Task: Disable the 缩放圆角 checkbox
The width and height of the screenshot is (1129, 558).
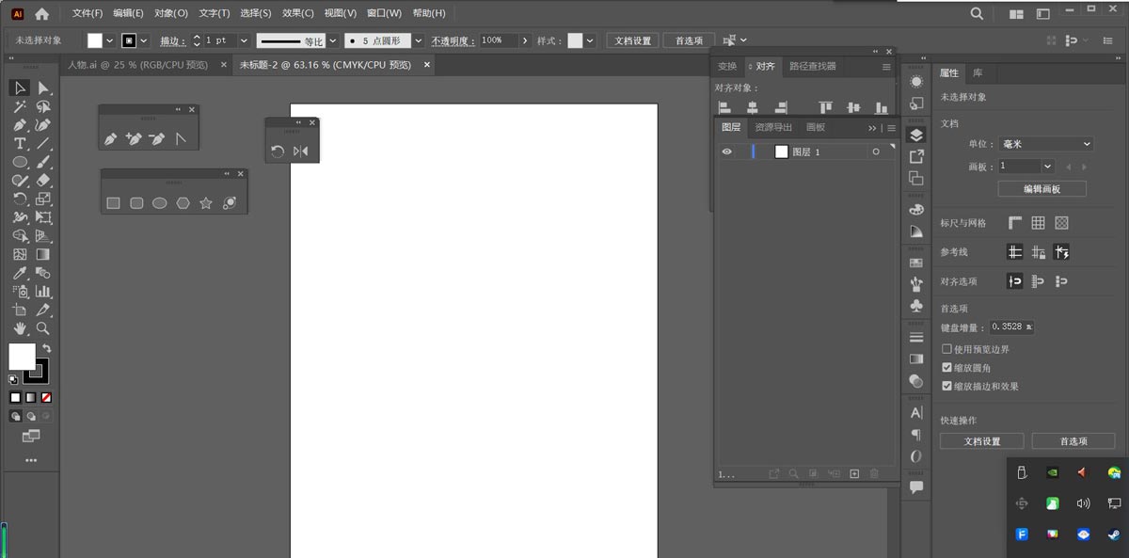Action: point(945,367)
